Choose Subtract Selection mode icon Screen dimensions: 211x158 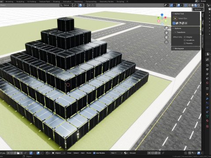click(180, 23)
